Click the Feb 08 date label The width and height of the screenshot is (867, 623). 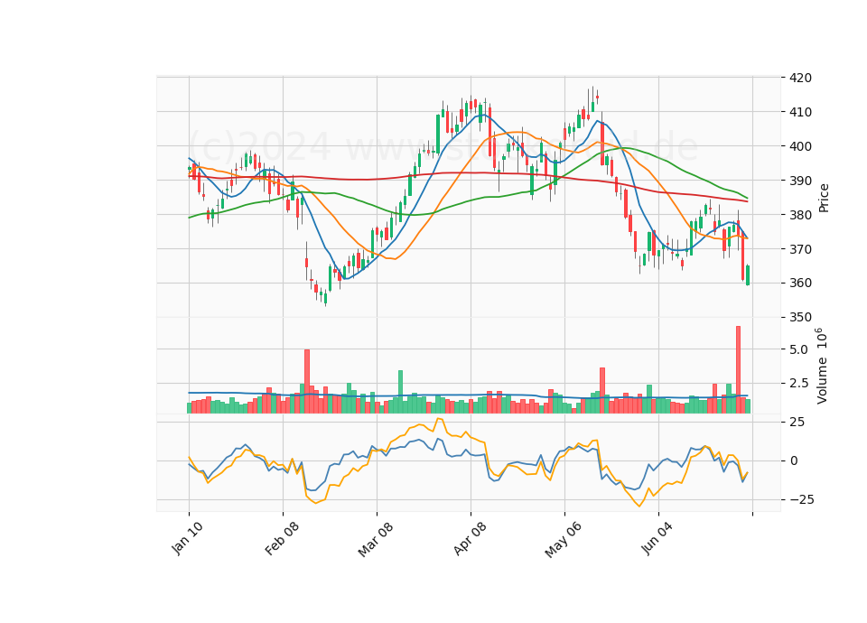tap(282, 538)
